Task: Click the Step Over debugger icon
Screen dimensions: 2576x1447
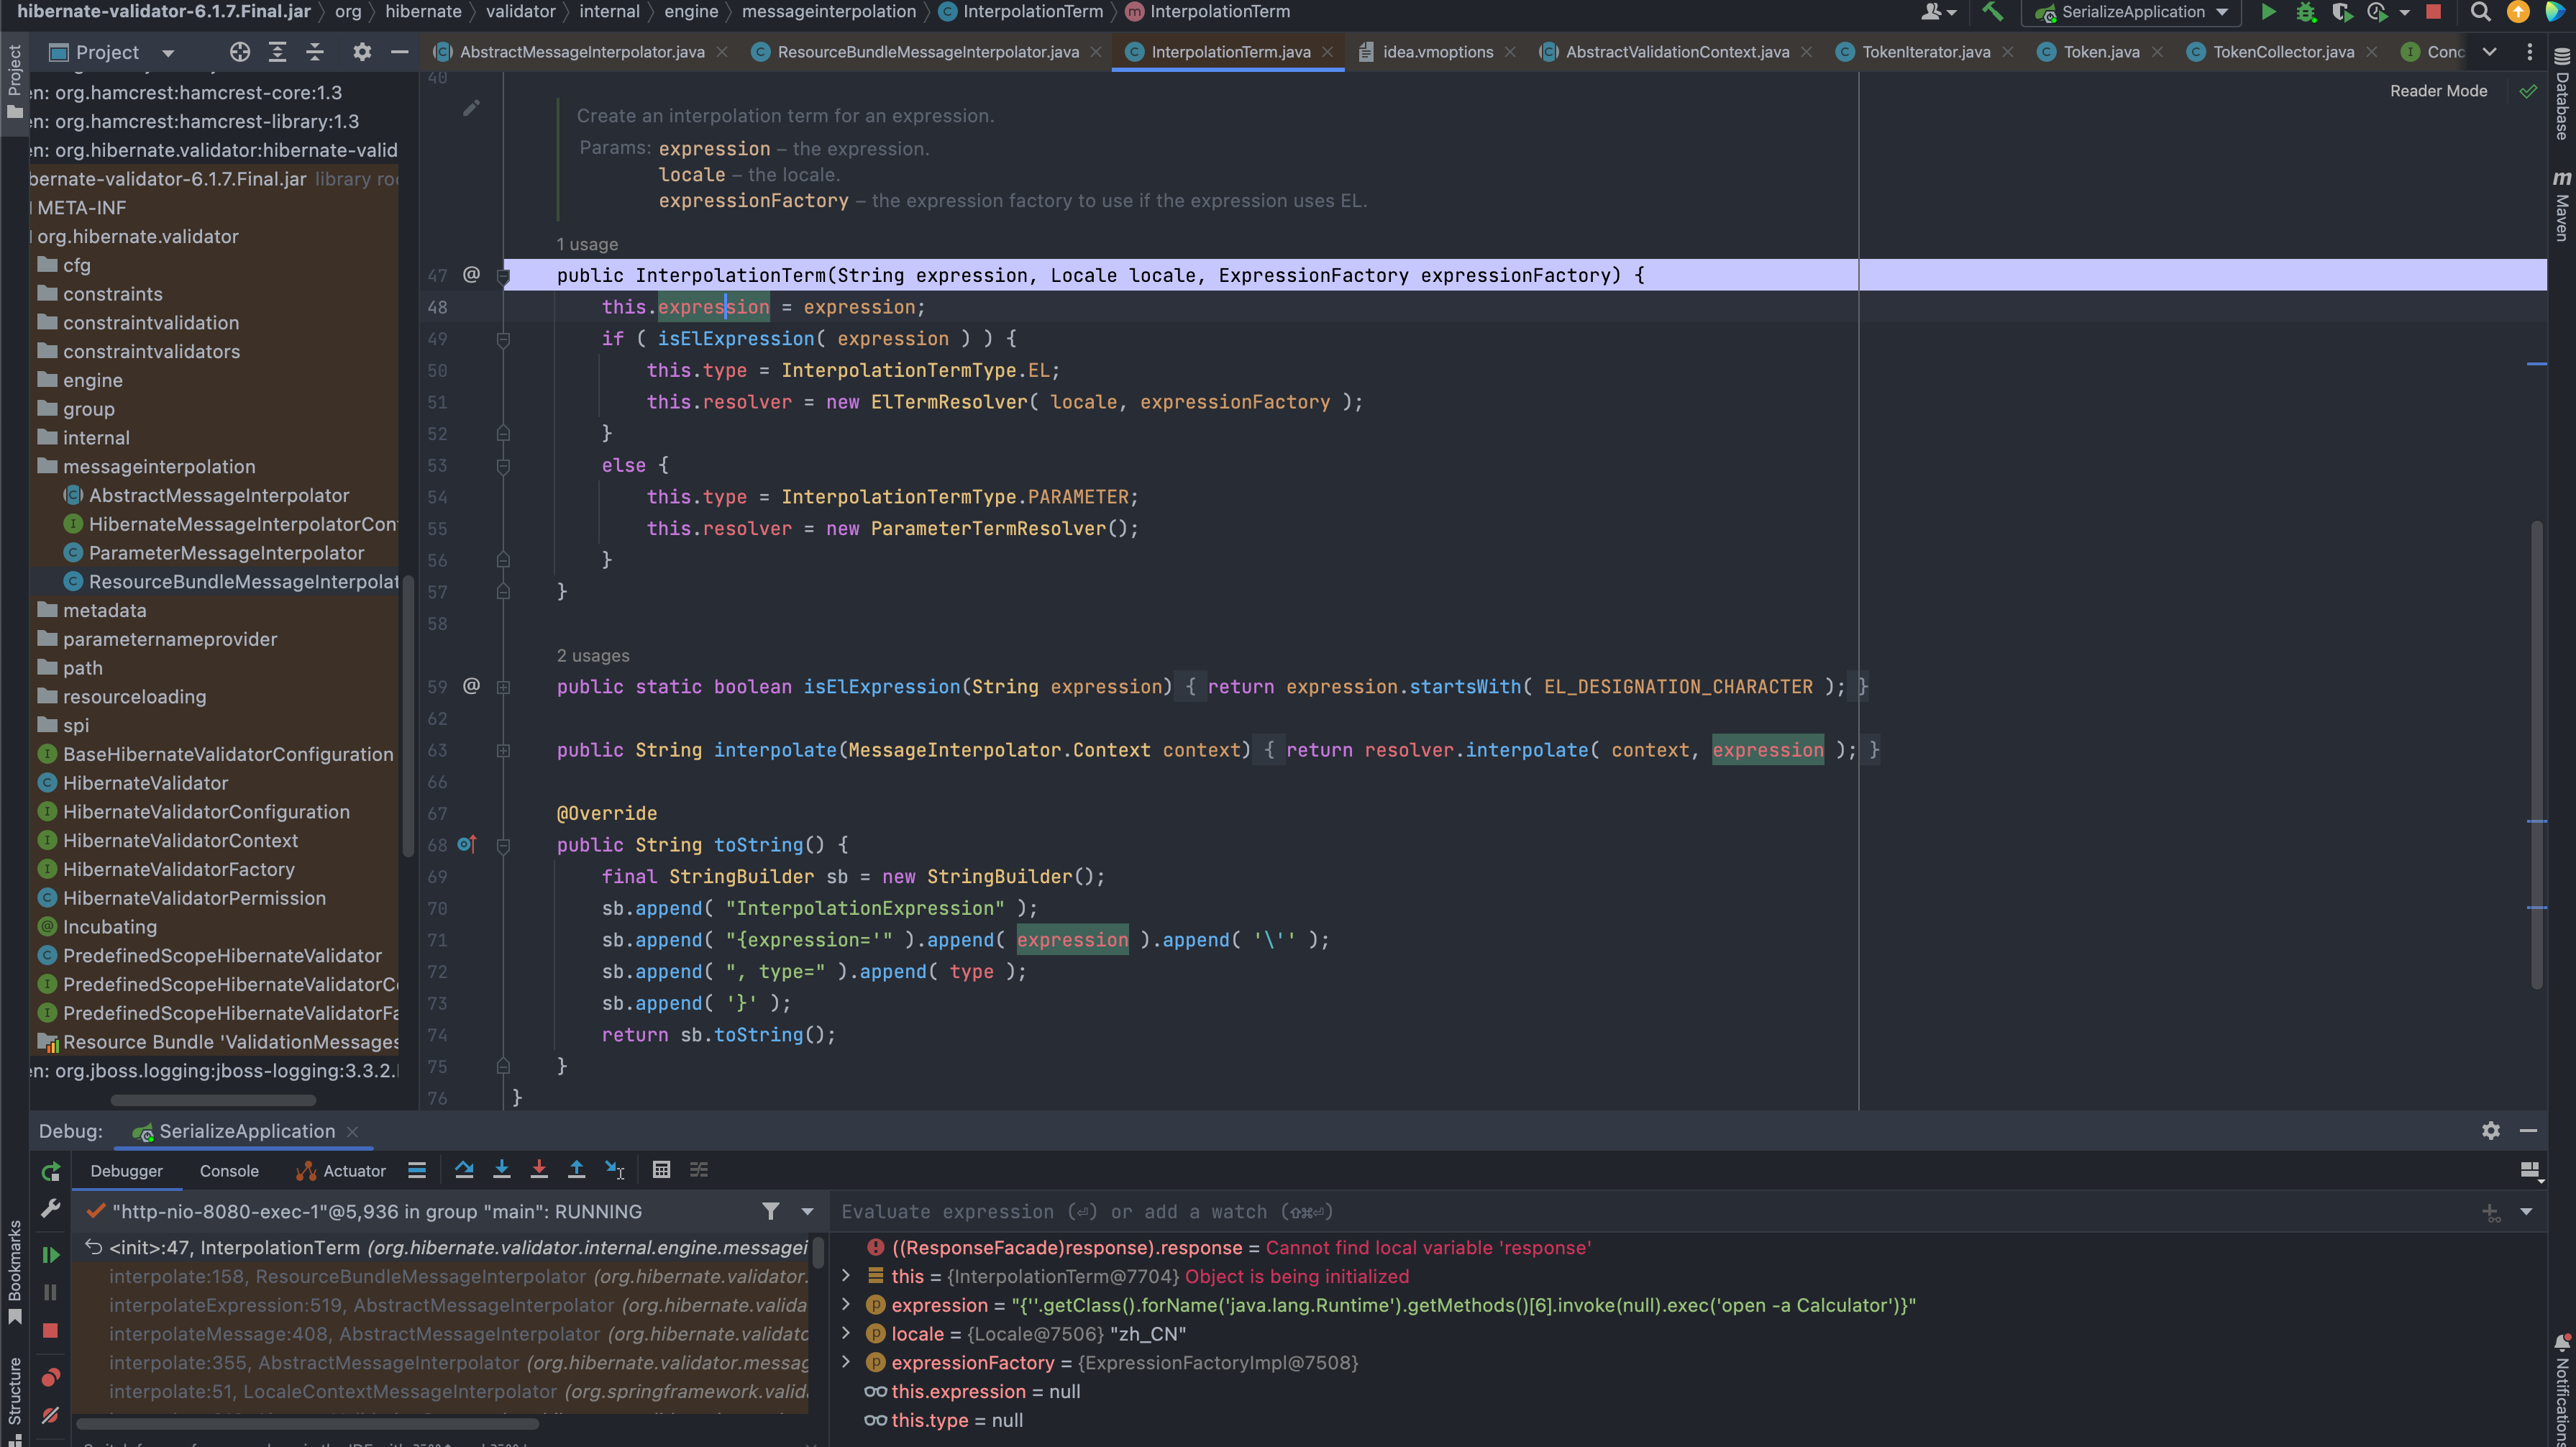Action: click(x=464, y=1169)
